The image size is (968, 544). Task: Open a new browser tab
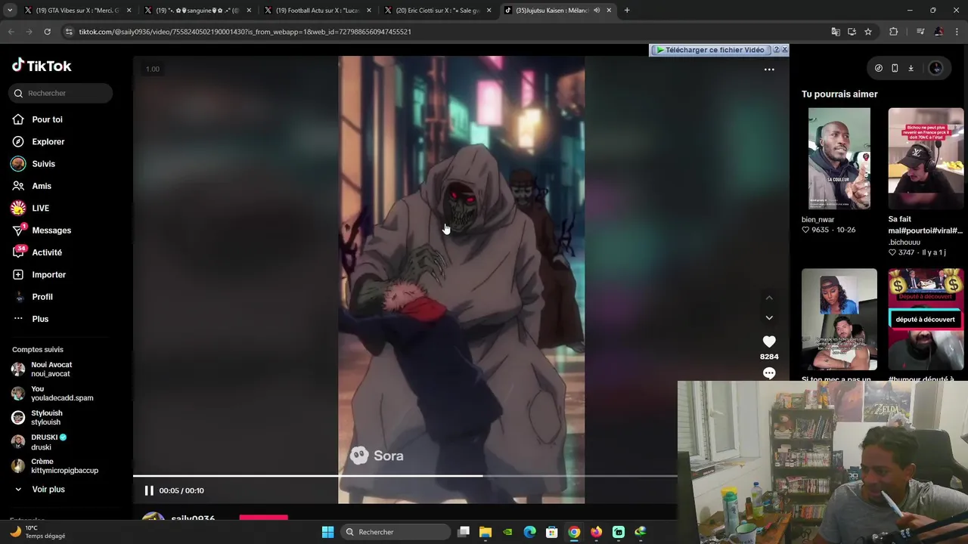(627, 11)
